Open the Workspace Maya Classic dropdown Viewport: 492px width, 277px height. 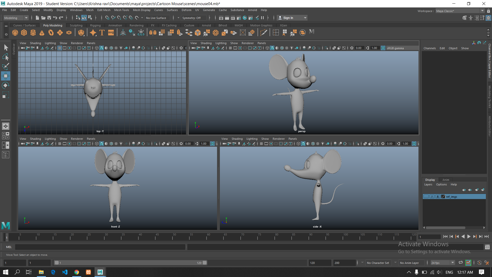[x=460, y=11]
